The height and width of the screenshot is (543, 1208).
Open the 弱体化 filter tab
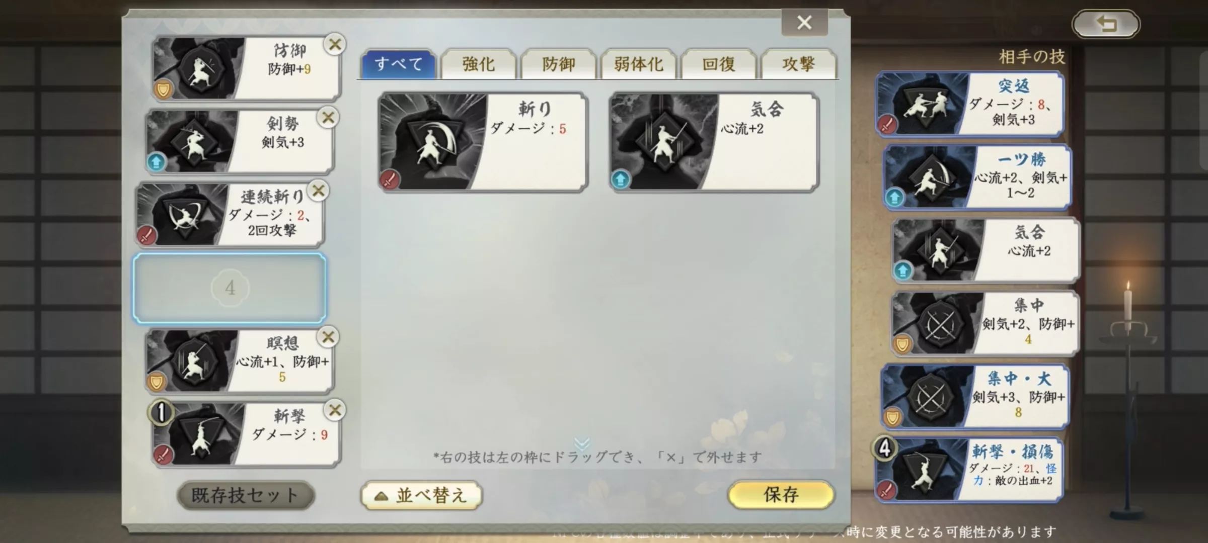point(639,64)
